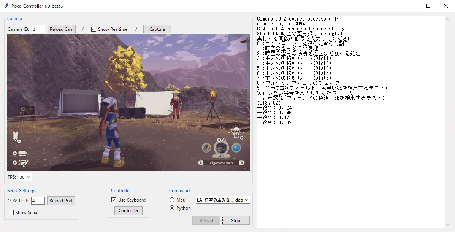Toggle the Show Realtime checkbox

94,29
